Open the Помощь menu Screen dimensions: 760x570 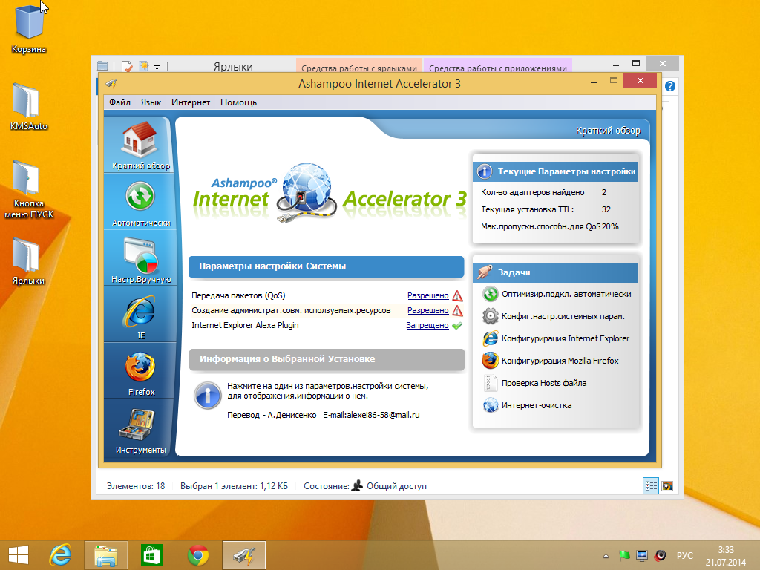pyautogui.click(x=238, y=102)
